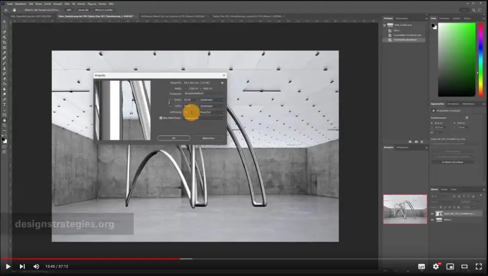488x276 pixels.
Task: Click OK in the Bildgröße dialog
Action: [x=174, y=138]
